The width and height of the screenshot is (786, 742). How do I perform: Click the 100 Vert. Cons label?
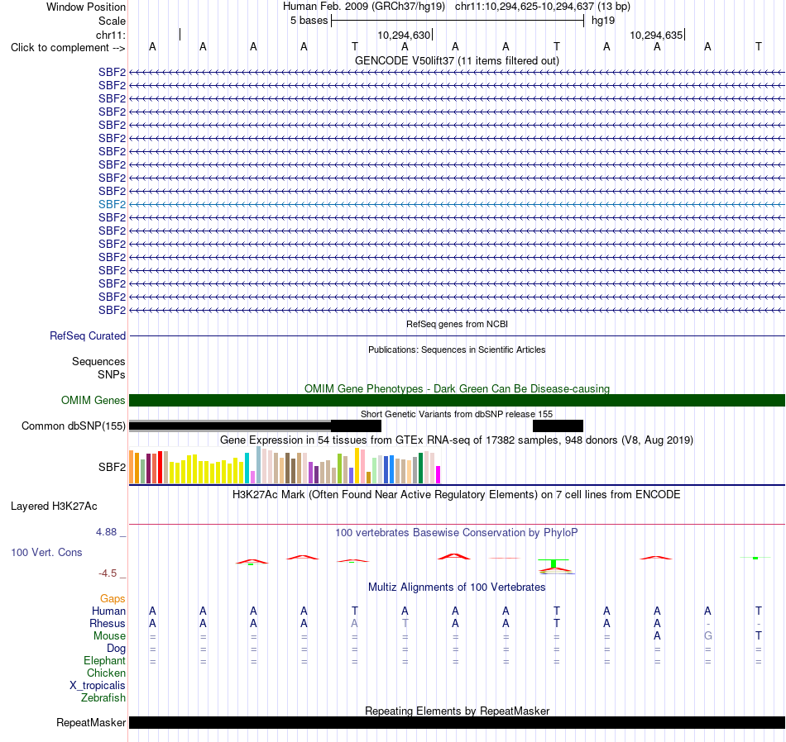coord(46,552)
